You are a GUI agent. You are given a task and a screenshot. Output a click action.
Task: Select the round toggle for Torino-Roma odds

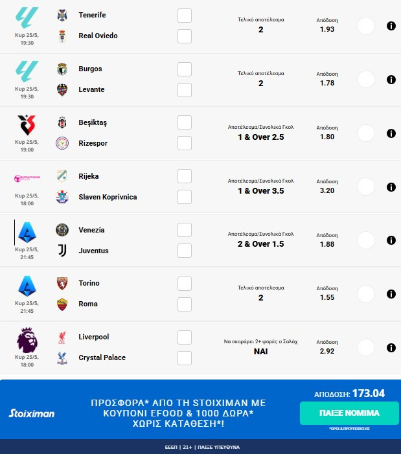point(366,294)
